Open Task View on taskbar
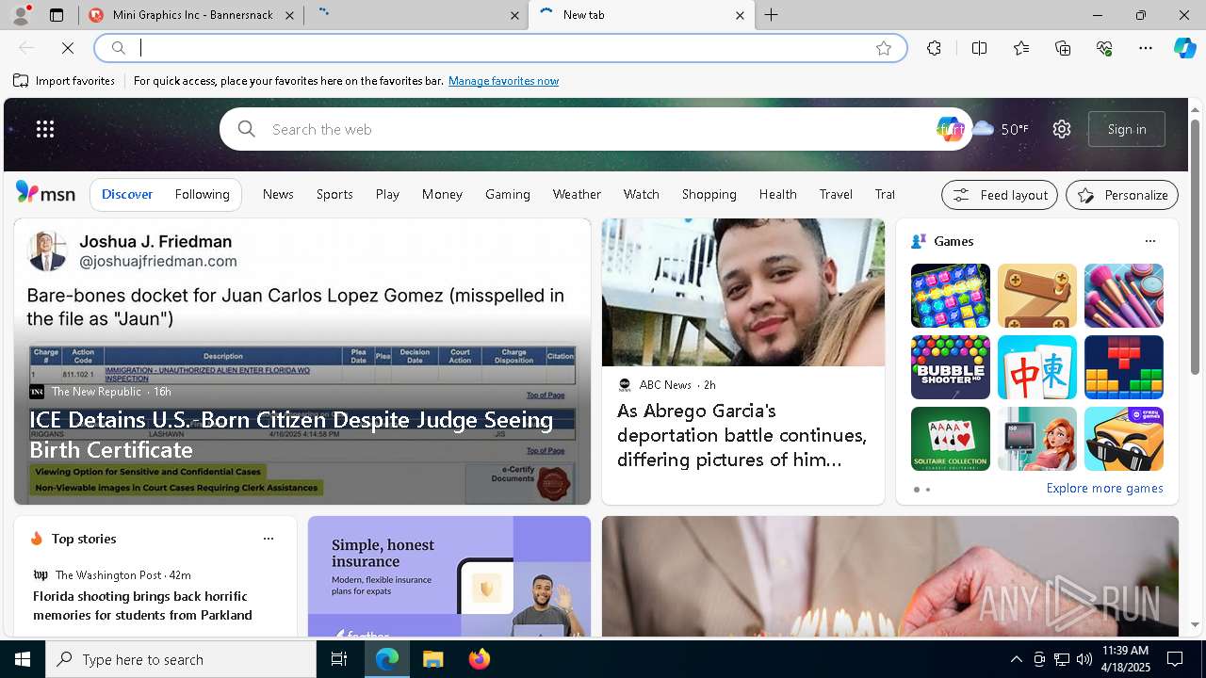 click(x=339, y=659)
